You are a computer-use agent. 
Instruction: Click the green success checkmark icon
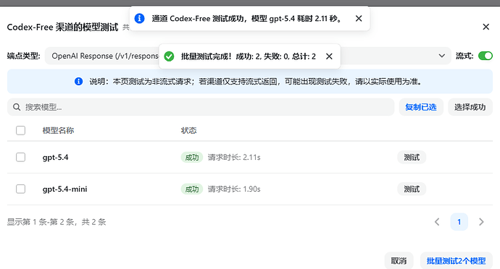169,56
